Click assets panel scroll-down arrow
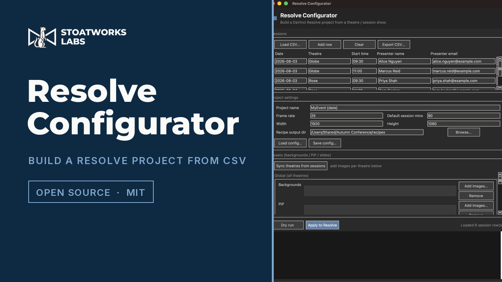 tap(500, 213)
